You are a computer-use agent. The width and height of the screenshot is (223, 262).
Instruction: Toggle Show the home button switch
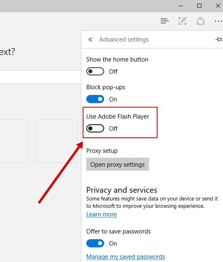tap(95, 72)
